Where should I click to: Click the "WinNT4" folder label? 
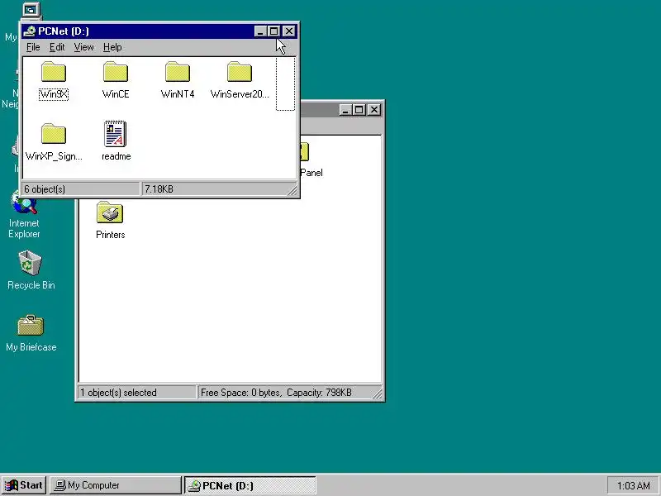pyautogui.click(x=178, y=94)
